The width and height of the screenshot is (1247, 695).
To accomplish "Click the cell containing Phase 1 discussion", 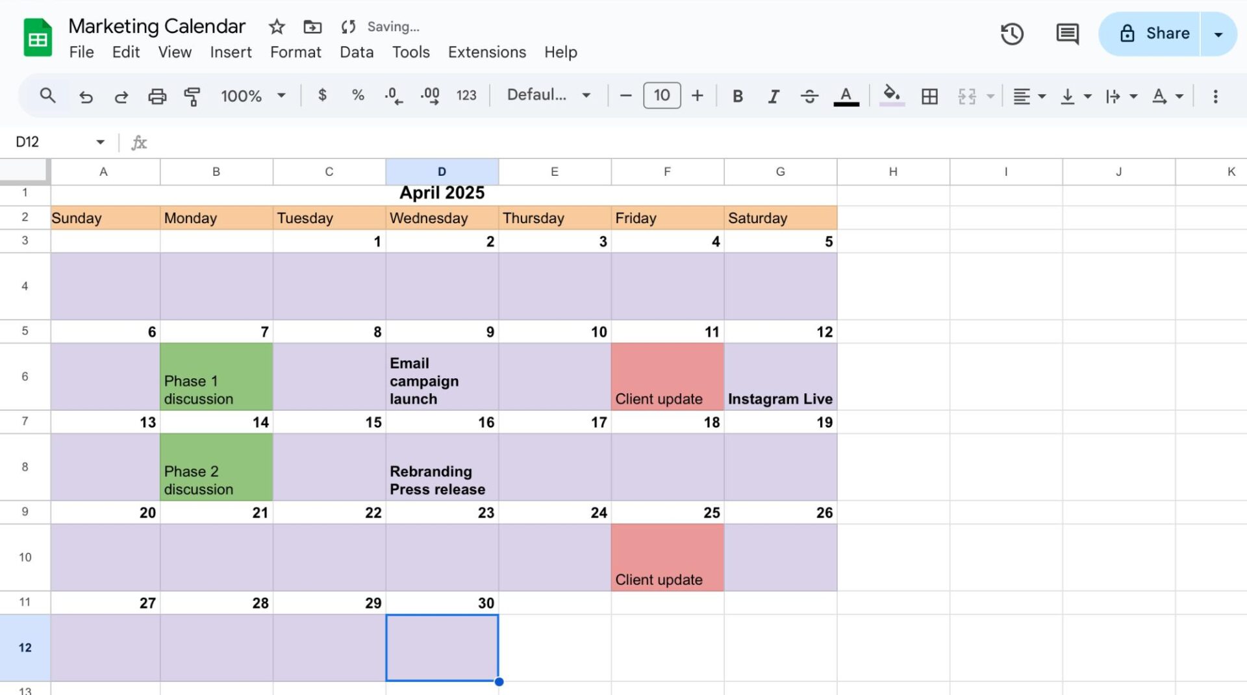I will [x=216, y=376].
